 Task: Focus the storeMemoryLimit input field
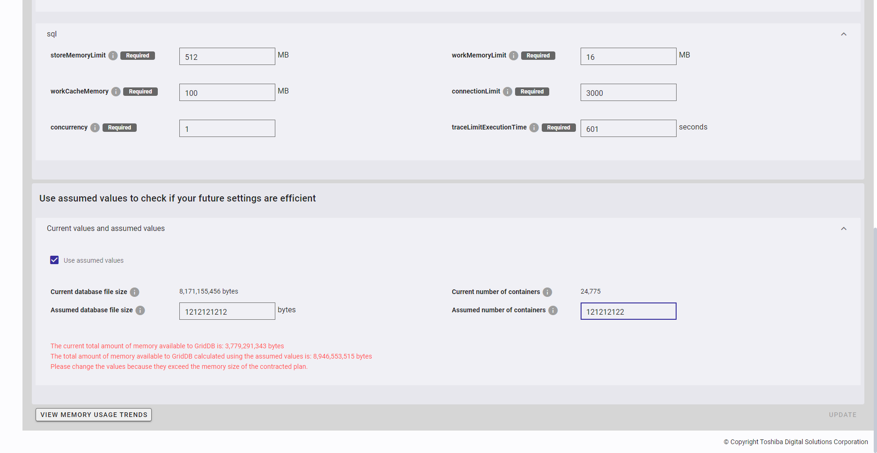(x=227, y=57)
